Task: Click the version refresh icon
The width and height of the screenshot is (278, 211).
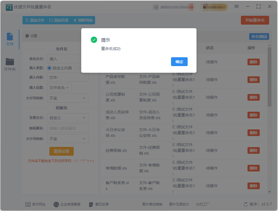Action: coord(246,204)
